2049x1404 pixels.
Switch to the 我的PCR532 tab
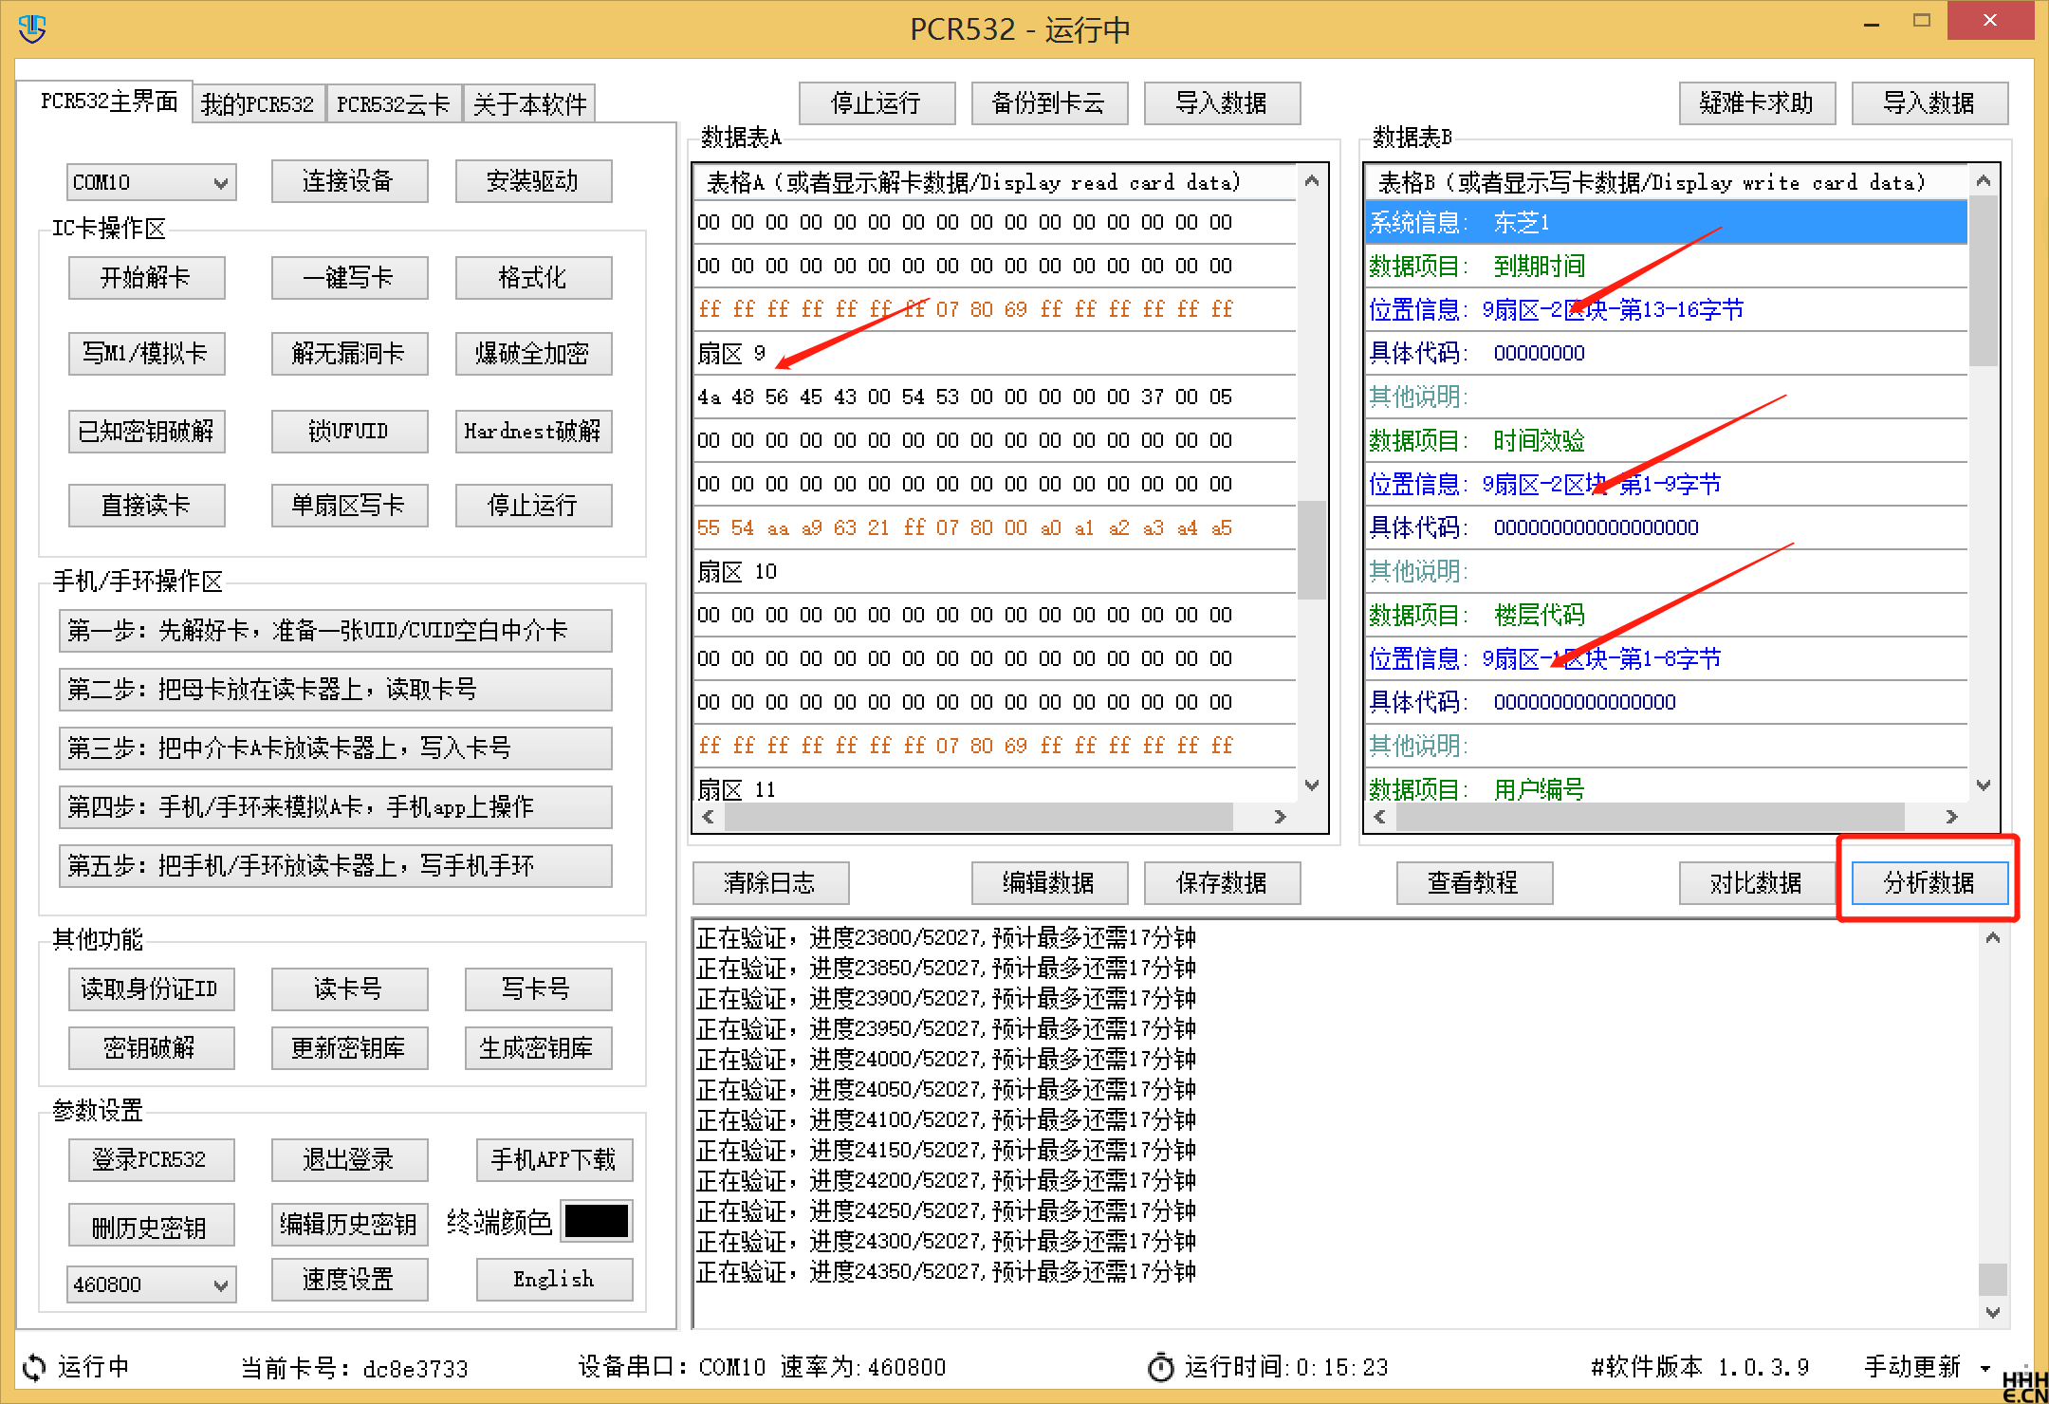[x=257, y=102]
